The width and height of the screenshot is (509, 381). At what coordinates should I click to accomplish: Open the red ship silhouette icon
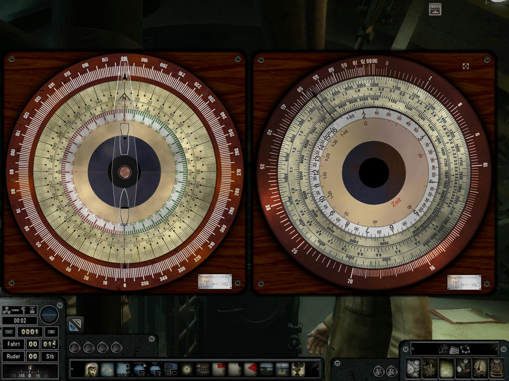(x=251, y=369)
